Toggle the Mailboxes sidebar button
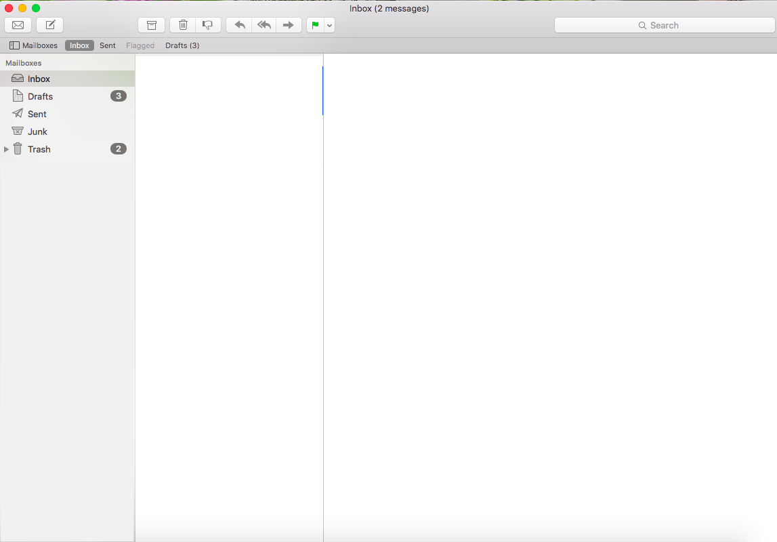This screenshot has height=542, width=777. (x=33, y=45)
